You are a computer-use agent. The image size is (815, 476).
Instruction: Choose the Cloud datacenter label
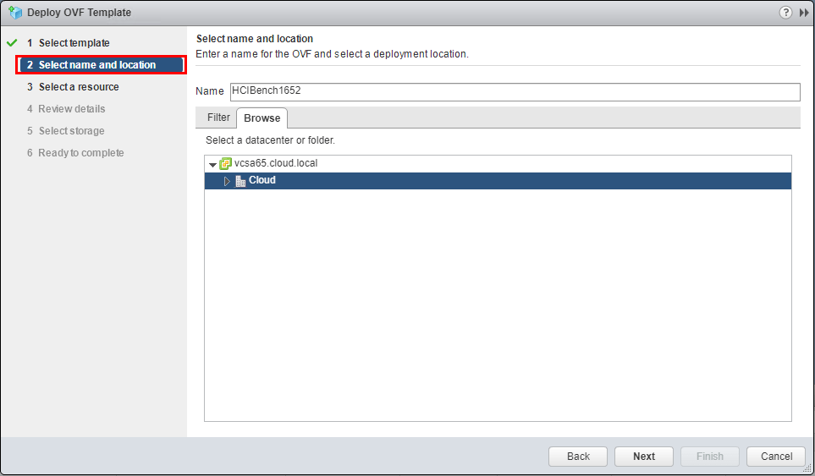coord(262,181)
